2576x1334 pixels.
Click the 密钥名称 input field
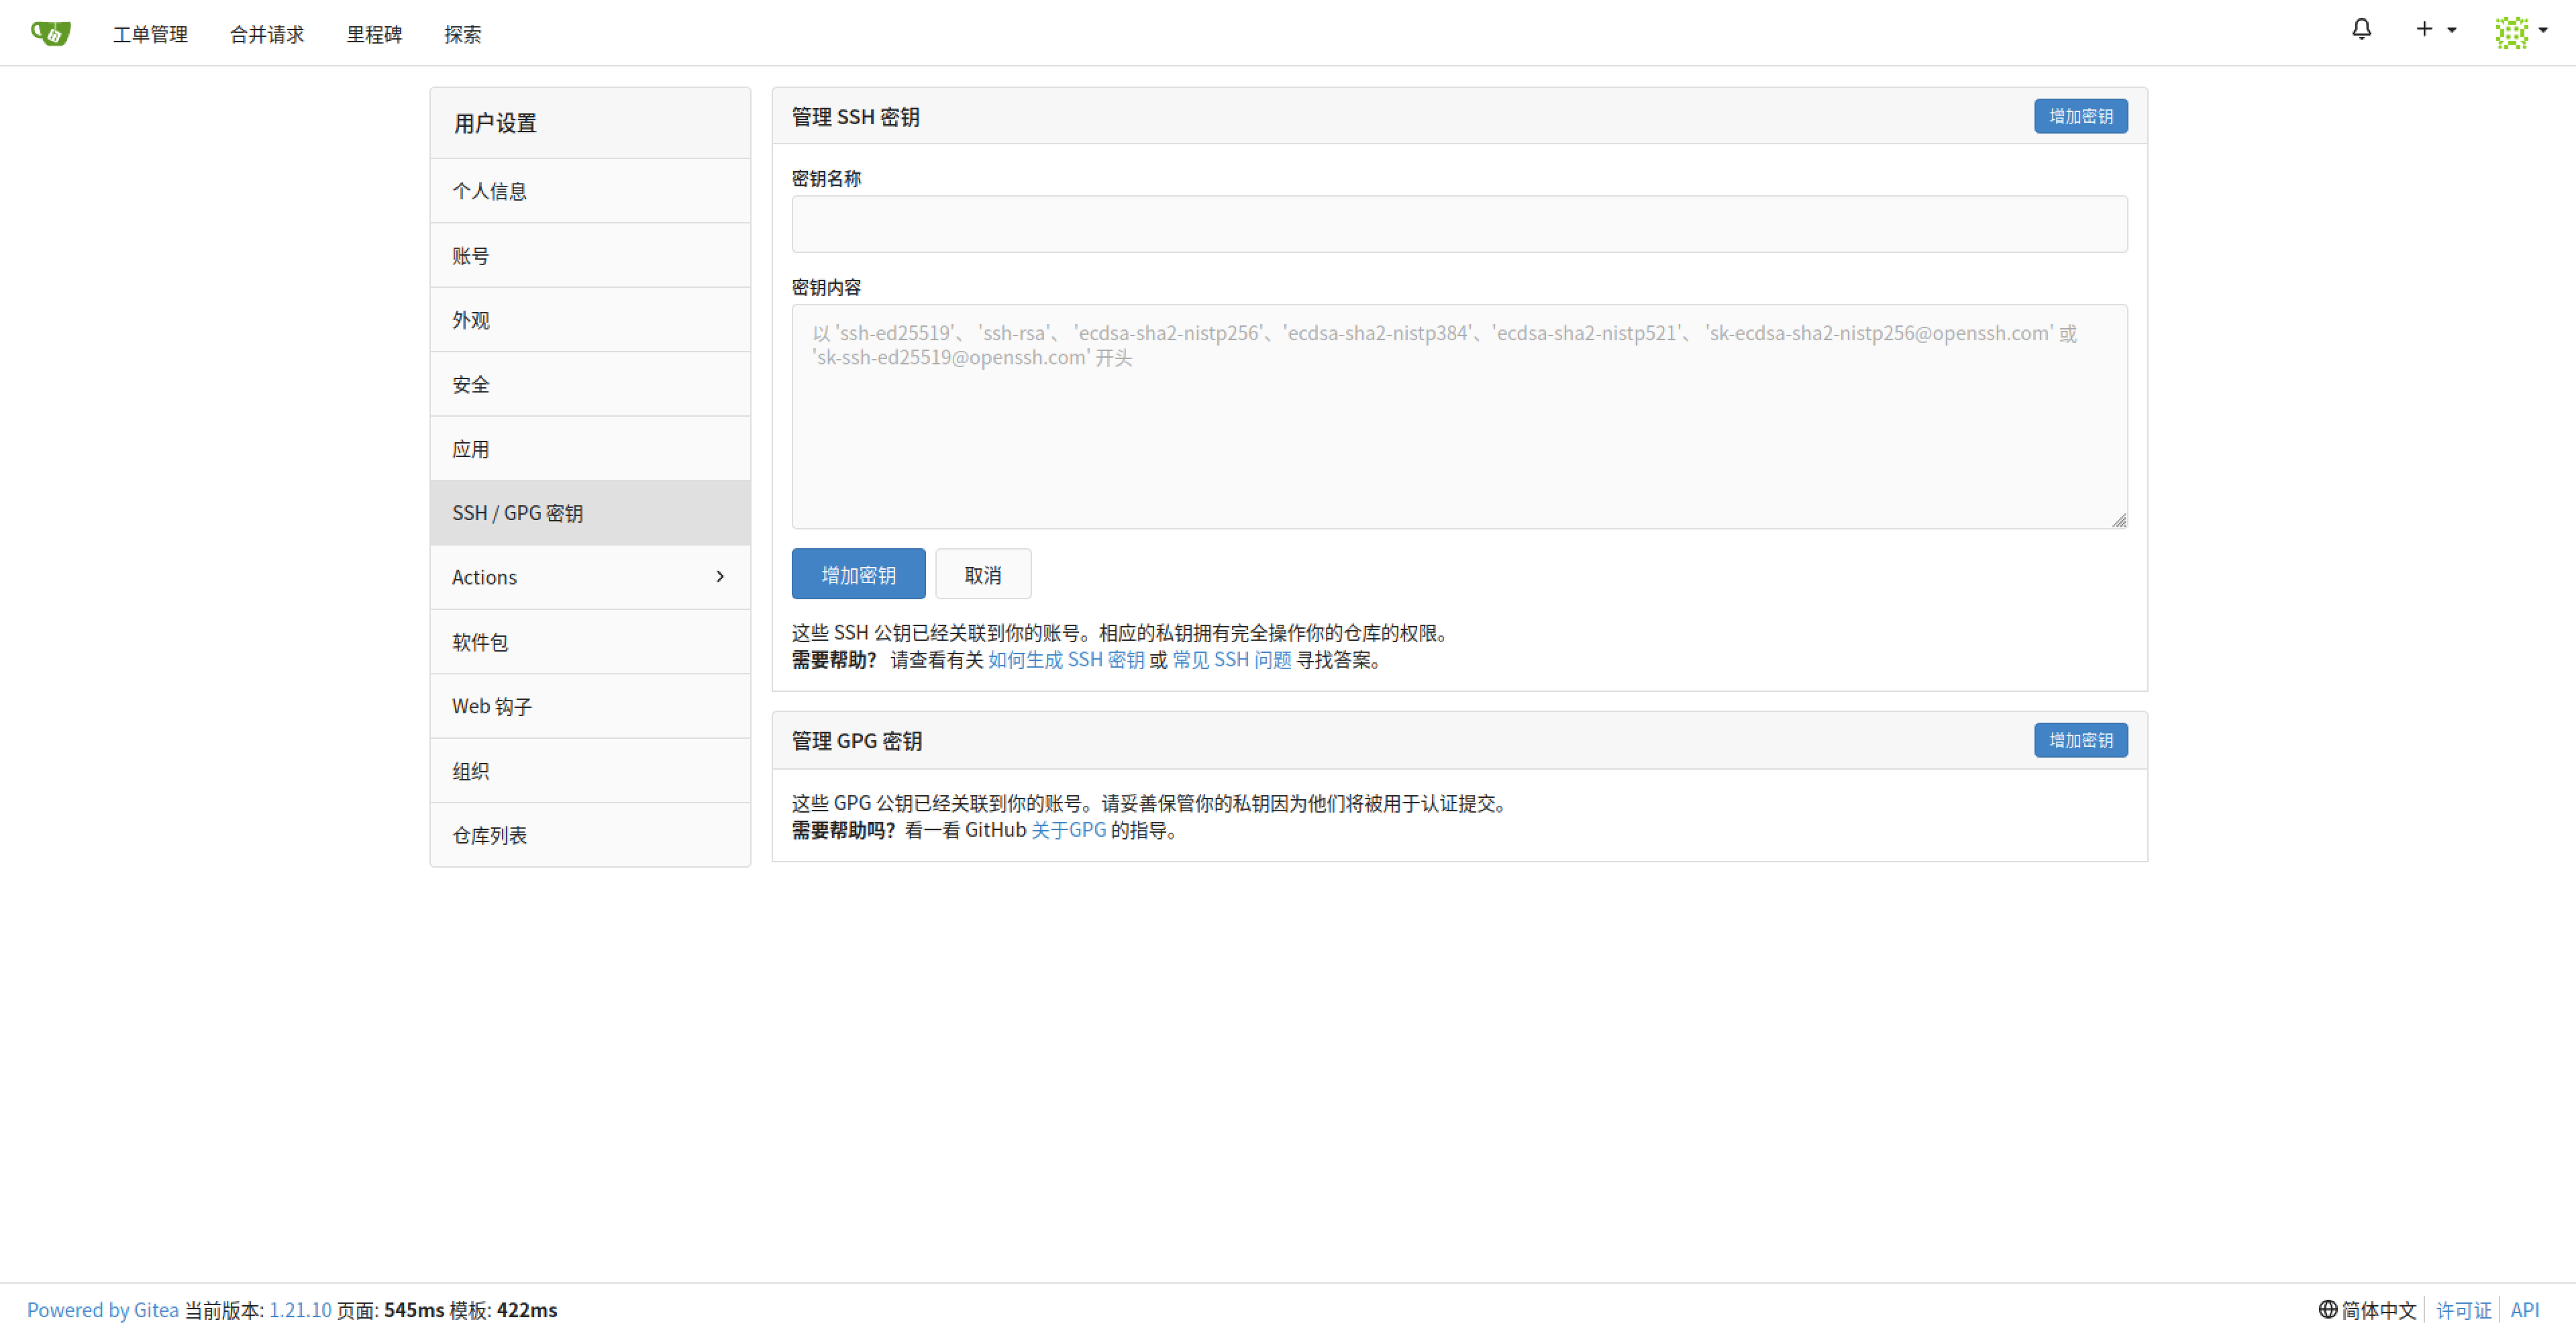(x=1458, y=224)
